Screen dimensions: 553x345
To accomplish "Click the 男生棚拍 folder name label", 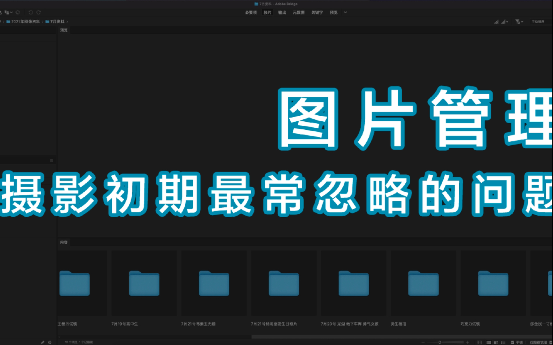I will 399,324.
